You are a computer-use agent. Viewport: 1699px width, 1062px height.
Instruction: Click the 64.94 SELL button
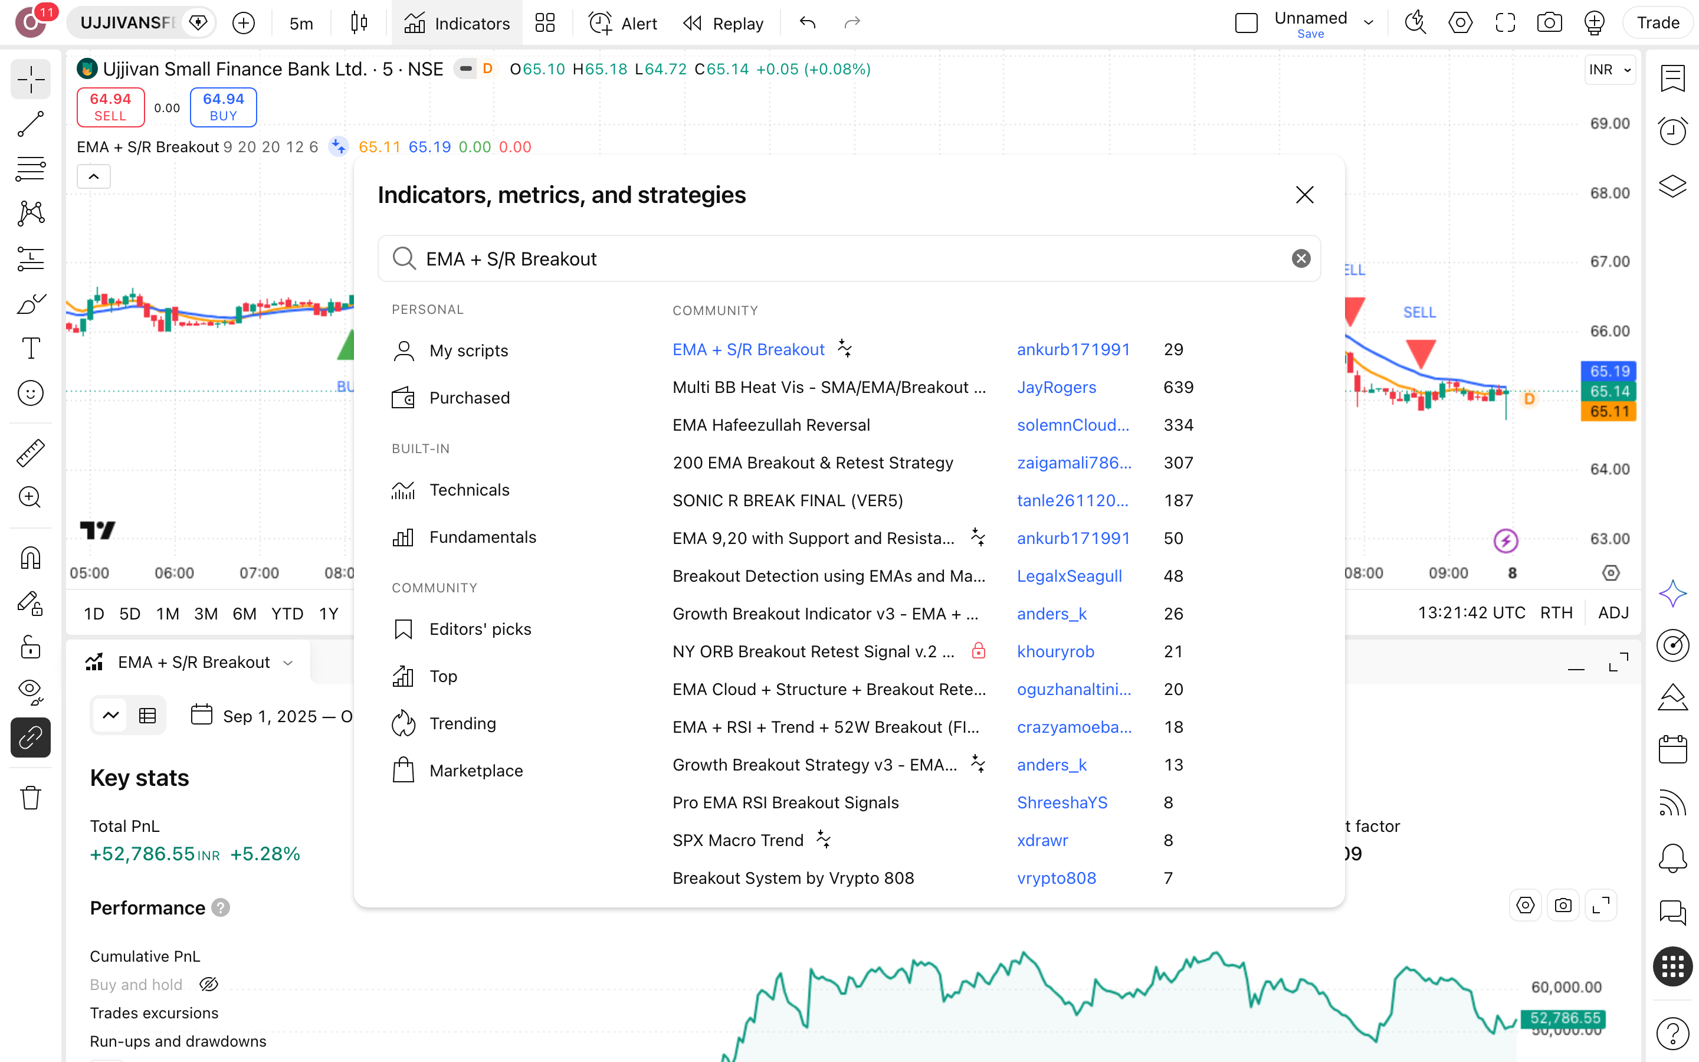pos(110,107)
